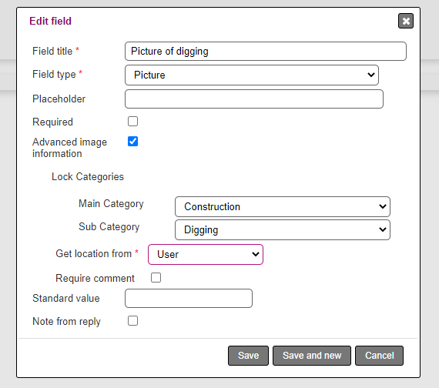Click the User dropdown chevron arrow

pyautogui.click(x=256, y=254)
